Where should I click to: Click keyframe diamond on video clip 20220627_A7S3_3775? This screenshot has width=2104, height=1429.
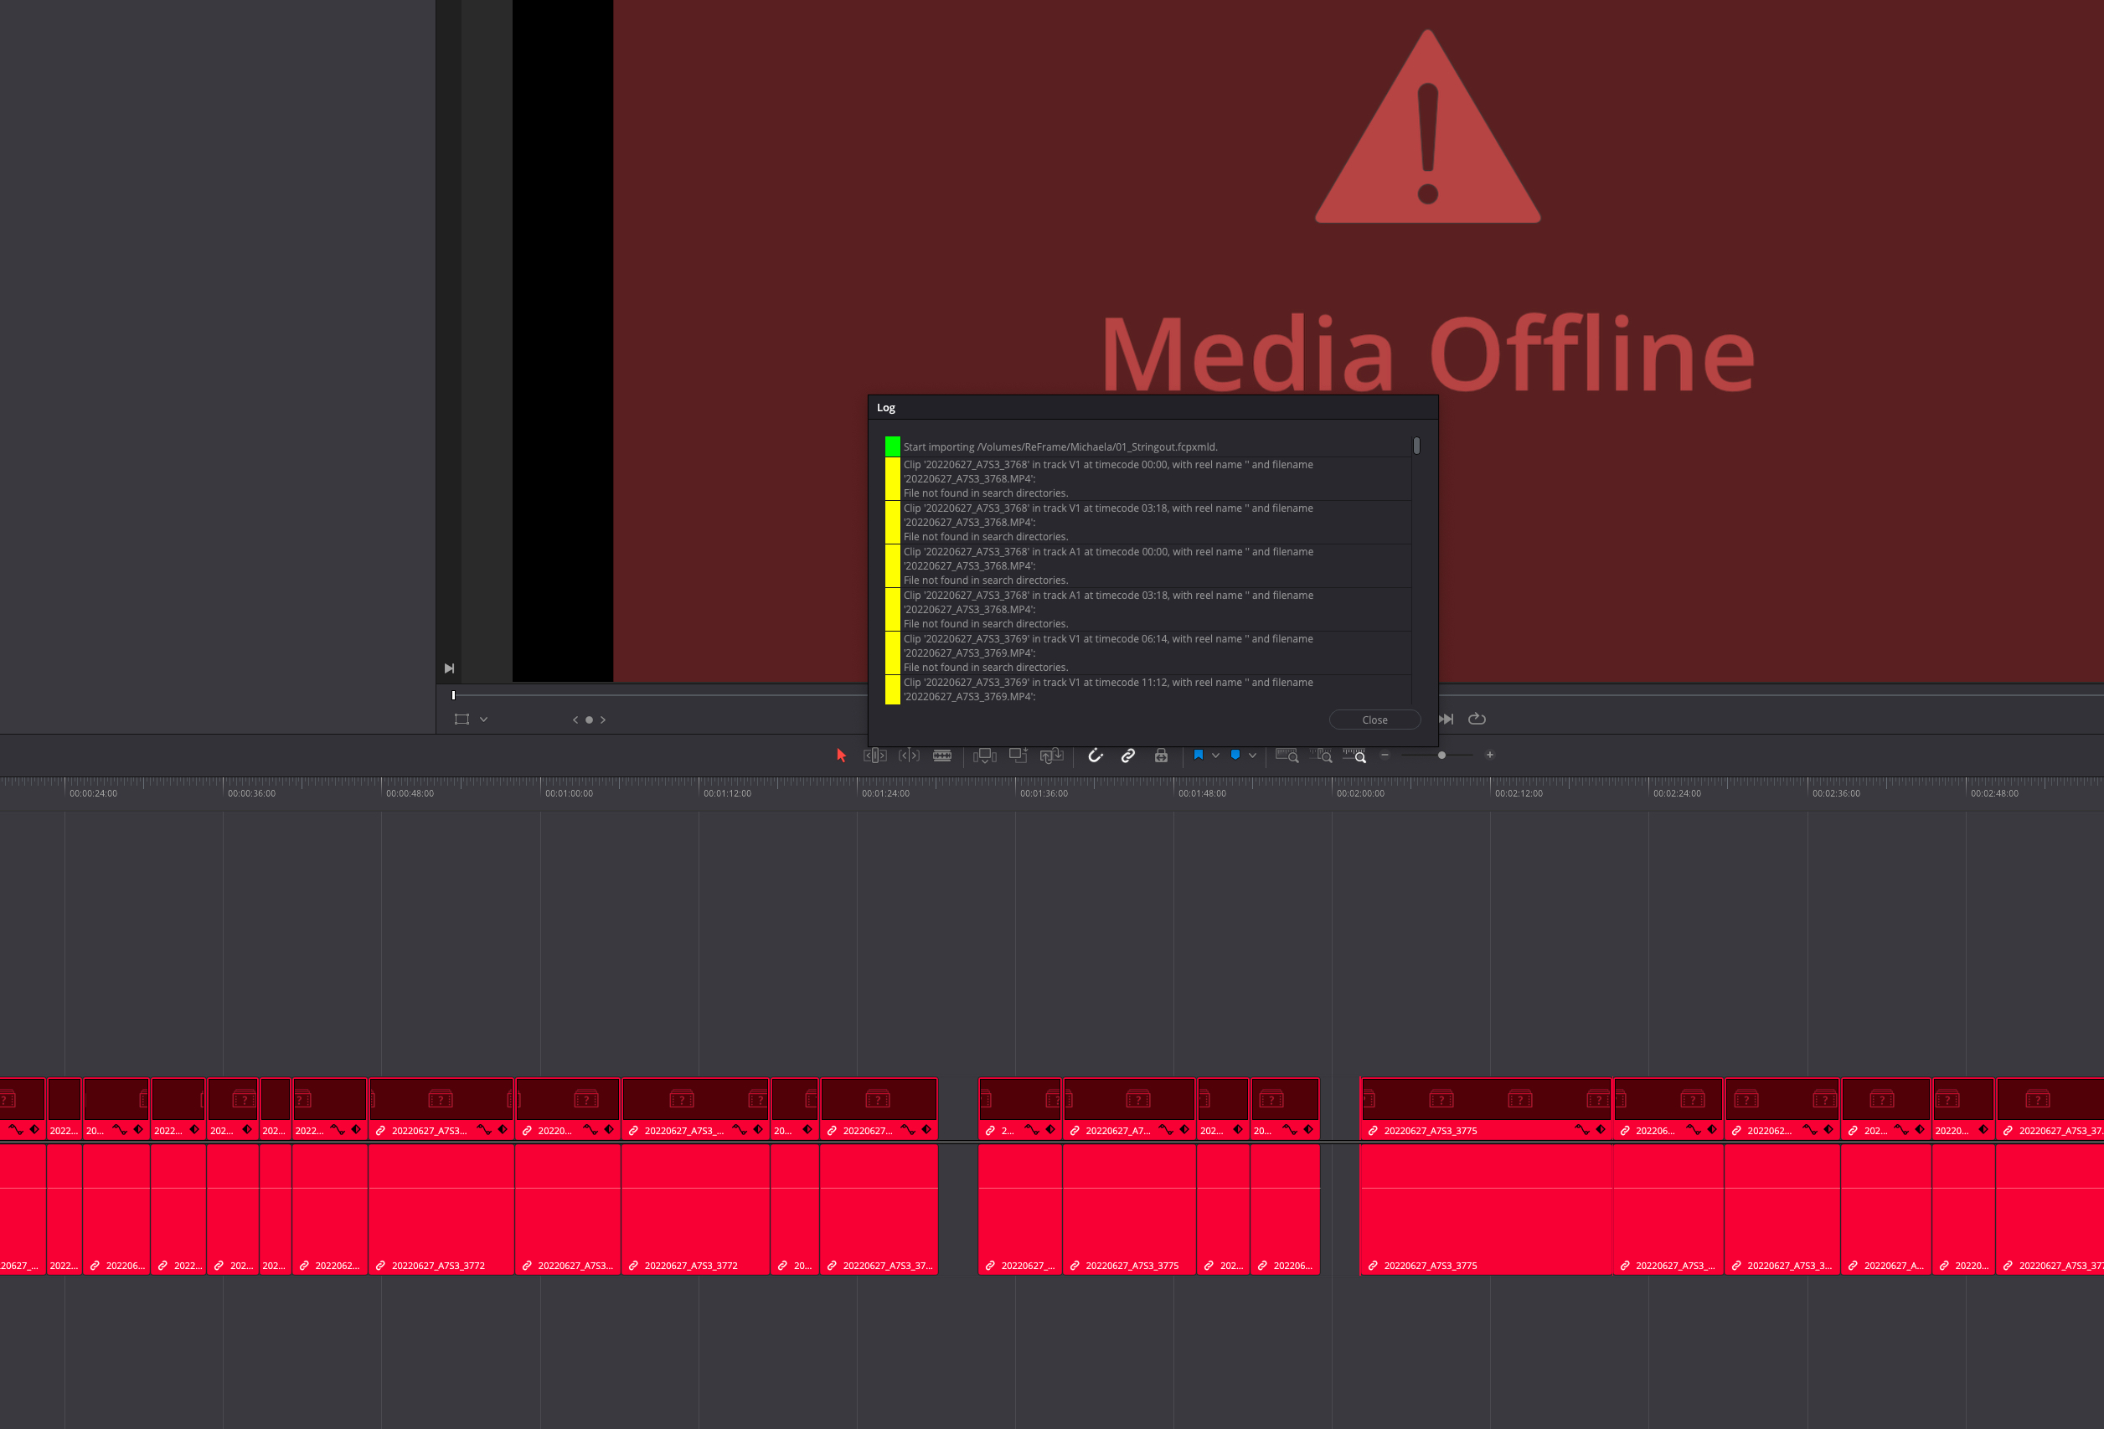[1601, 1130]
